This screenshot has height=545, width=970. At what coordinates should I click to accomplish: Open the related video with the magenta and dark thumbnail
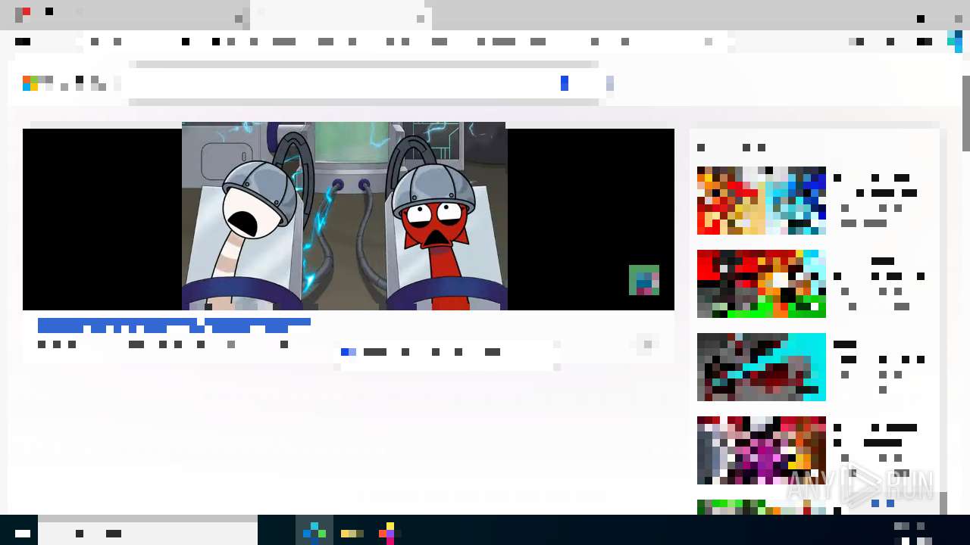[x=762, y=450]
